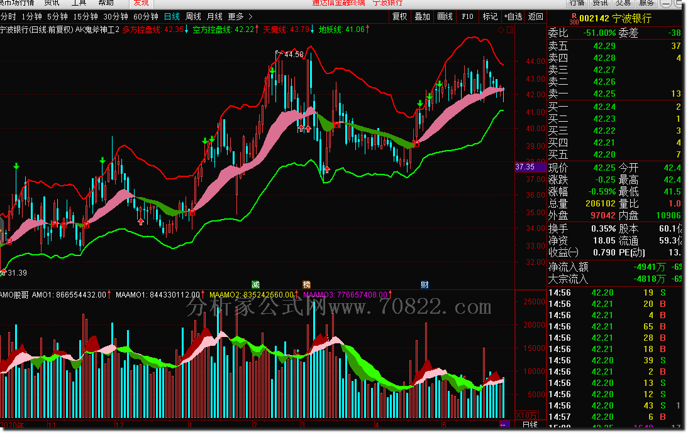This screenshot has height=433, width=688.
Task: Open the 工具 menu
Action: tap(79, 3)
